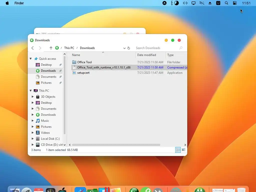The image size is (256, 192).
Task: Open the Local Disk (C:) drive icon
Action: click(38, 138)
